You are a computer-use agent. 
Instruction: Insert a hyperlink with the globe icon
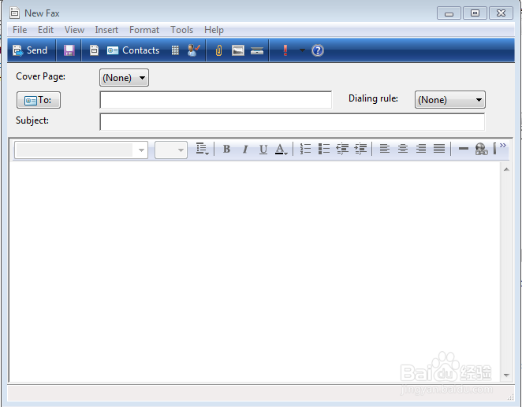[481, 149]
